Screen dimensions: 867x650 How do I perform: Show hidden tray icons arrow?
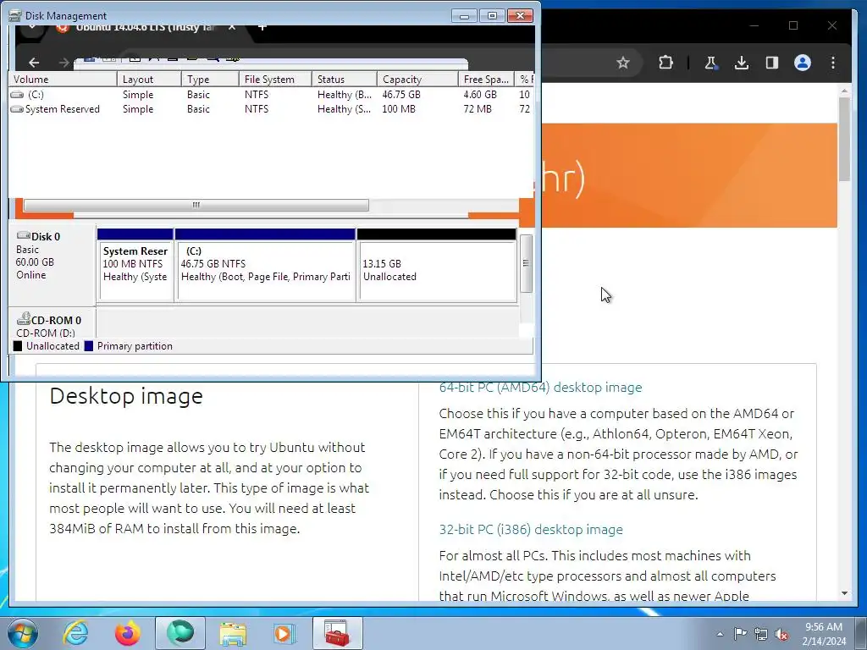pos(720,634)
